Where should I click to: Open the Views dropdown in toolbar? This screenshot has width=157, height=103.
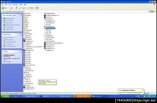37,8
